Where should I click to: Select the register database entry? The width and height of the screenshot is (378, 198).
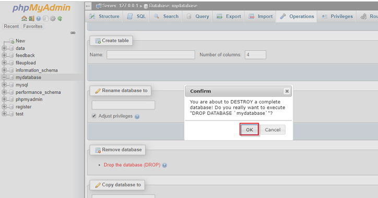(x=23, y=107)
